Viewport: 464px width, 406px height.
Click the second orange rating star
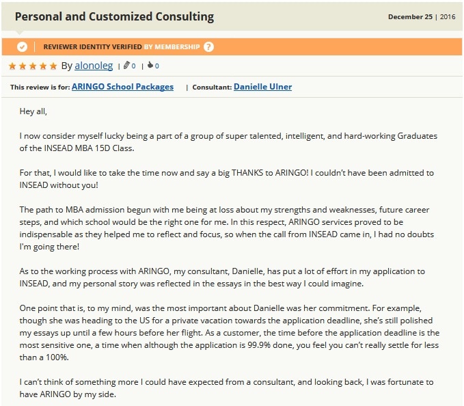[x=23, y=66]
